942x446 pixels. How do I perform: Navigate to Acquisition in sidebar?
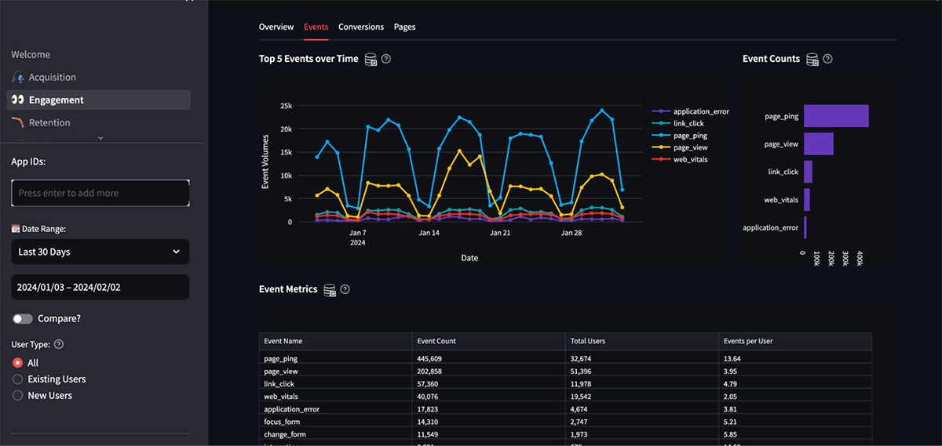click(52, 78)
